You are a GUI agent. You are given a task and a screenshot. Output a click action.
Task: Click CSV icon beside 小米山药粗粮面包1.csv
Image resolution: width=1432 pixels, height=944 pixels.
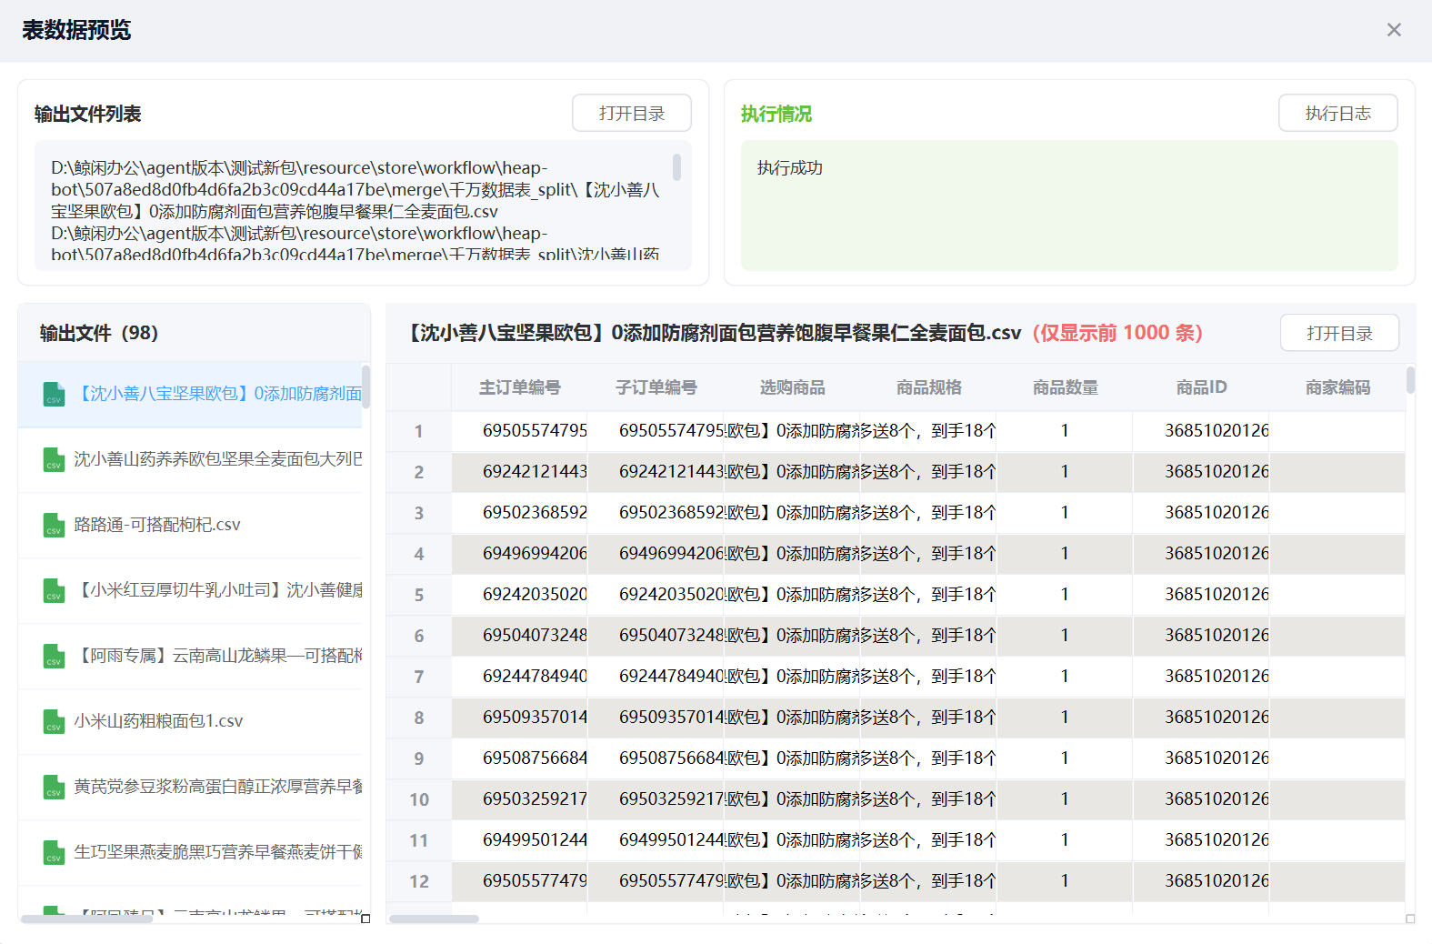click(54, 722)
